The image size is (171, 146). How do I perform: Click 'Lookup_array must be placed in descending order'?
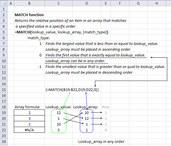89,73
